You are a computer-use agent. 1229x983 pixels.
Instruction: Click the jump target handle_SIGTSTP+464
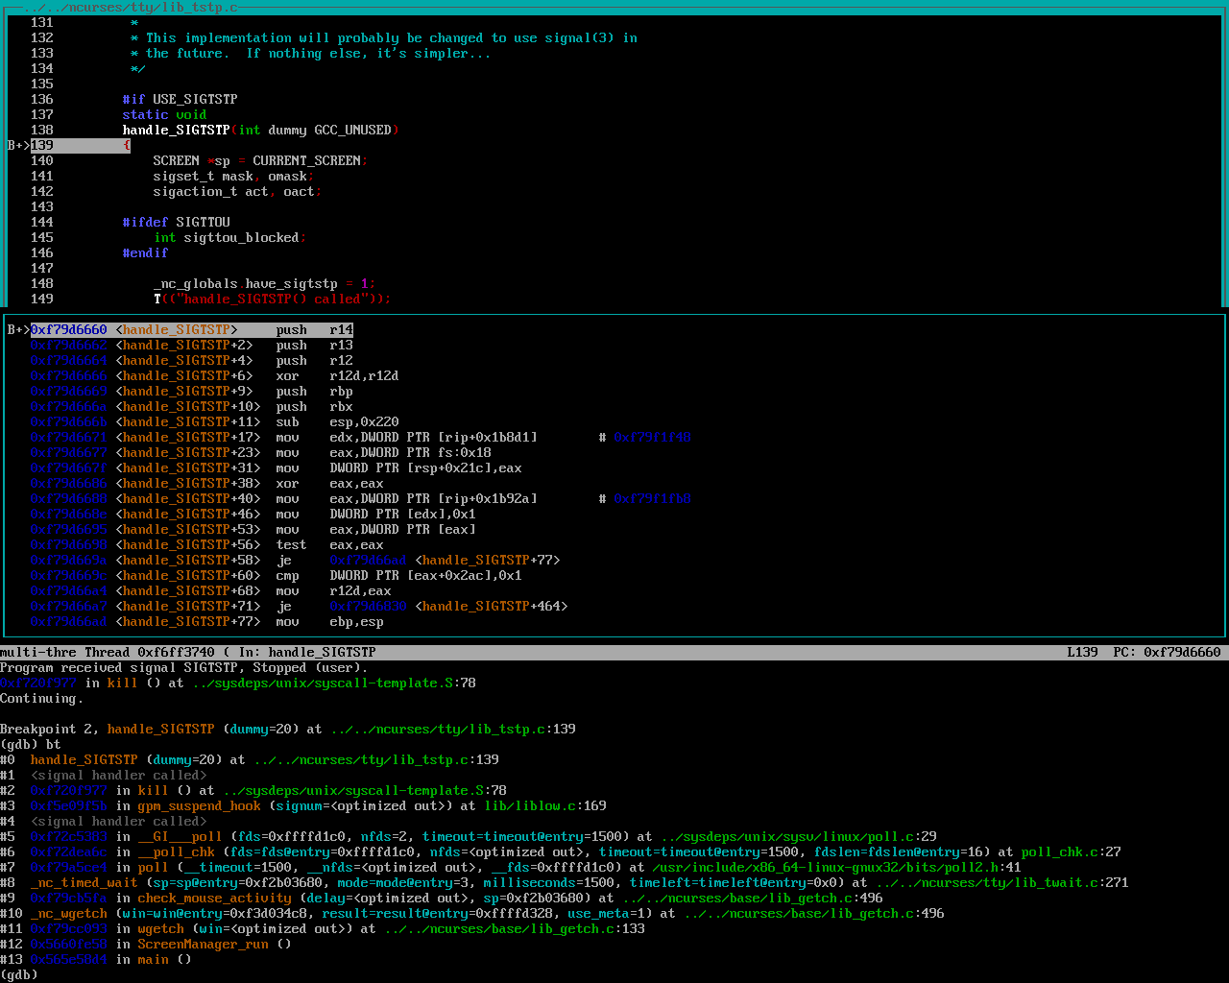[x=491, y=606]
